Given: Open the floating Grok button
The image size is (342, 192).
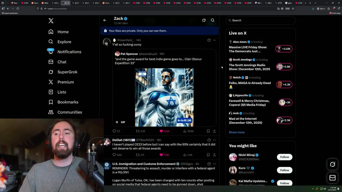Looking at the screenshot, I should coord(332,165).
